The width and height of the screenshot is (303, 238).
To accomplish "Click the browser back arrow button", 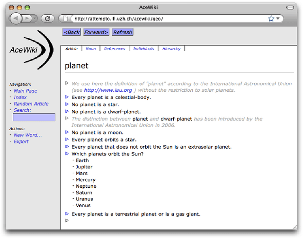I will tap(16, 18).
